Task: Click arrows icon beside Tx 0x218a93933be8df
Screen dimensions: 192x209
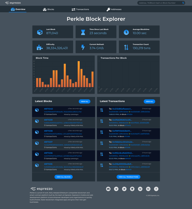Action: [x=102, y=165]
